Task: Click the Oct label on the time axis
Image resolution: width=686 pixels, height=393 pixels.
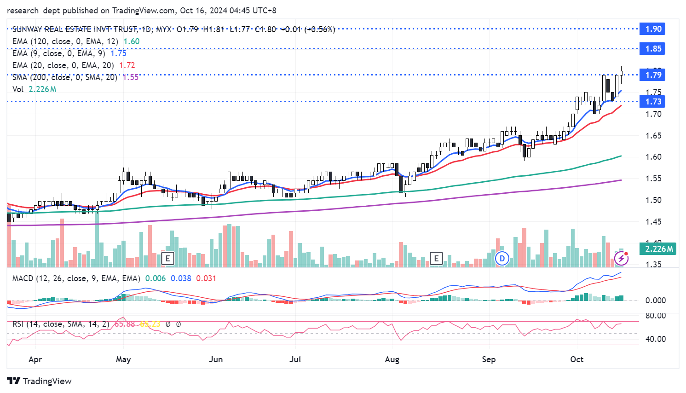Action: tap(576, 359)
